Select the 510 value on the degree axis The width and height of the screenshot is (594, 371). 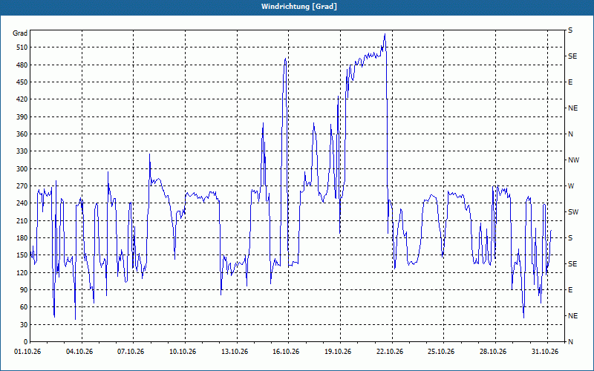(x=22, y=47)
